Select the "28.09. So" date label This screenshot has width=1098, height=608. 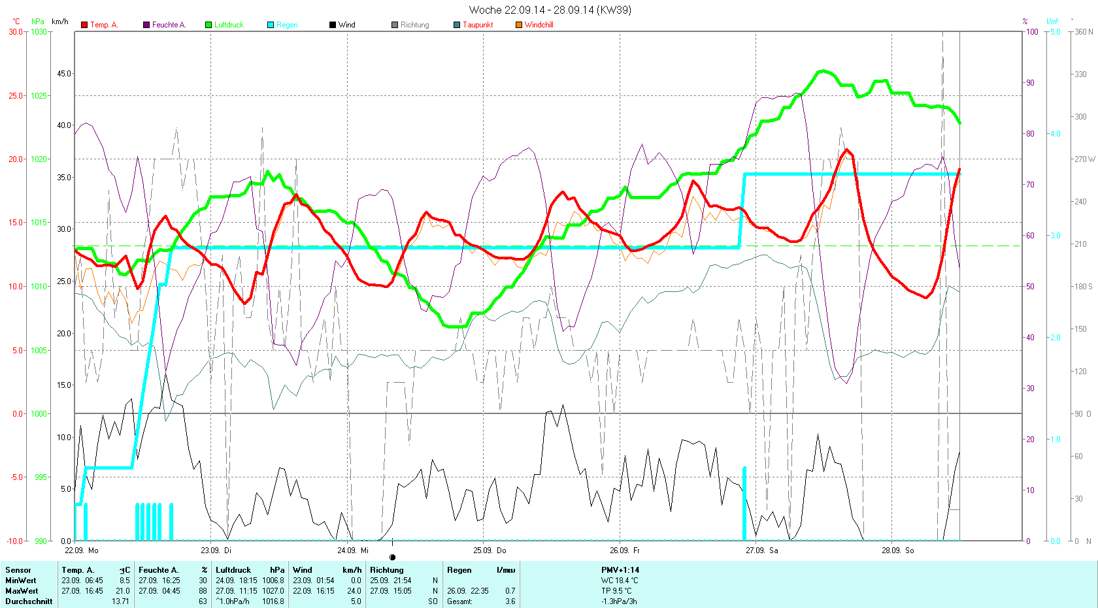(x=898, y=551)
